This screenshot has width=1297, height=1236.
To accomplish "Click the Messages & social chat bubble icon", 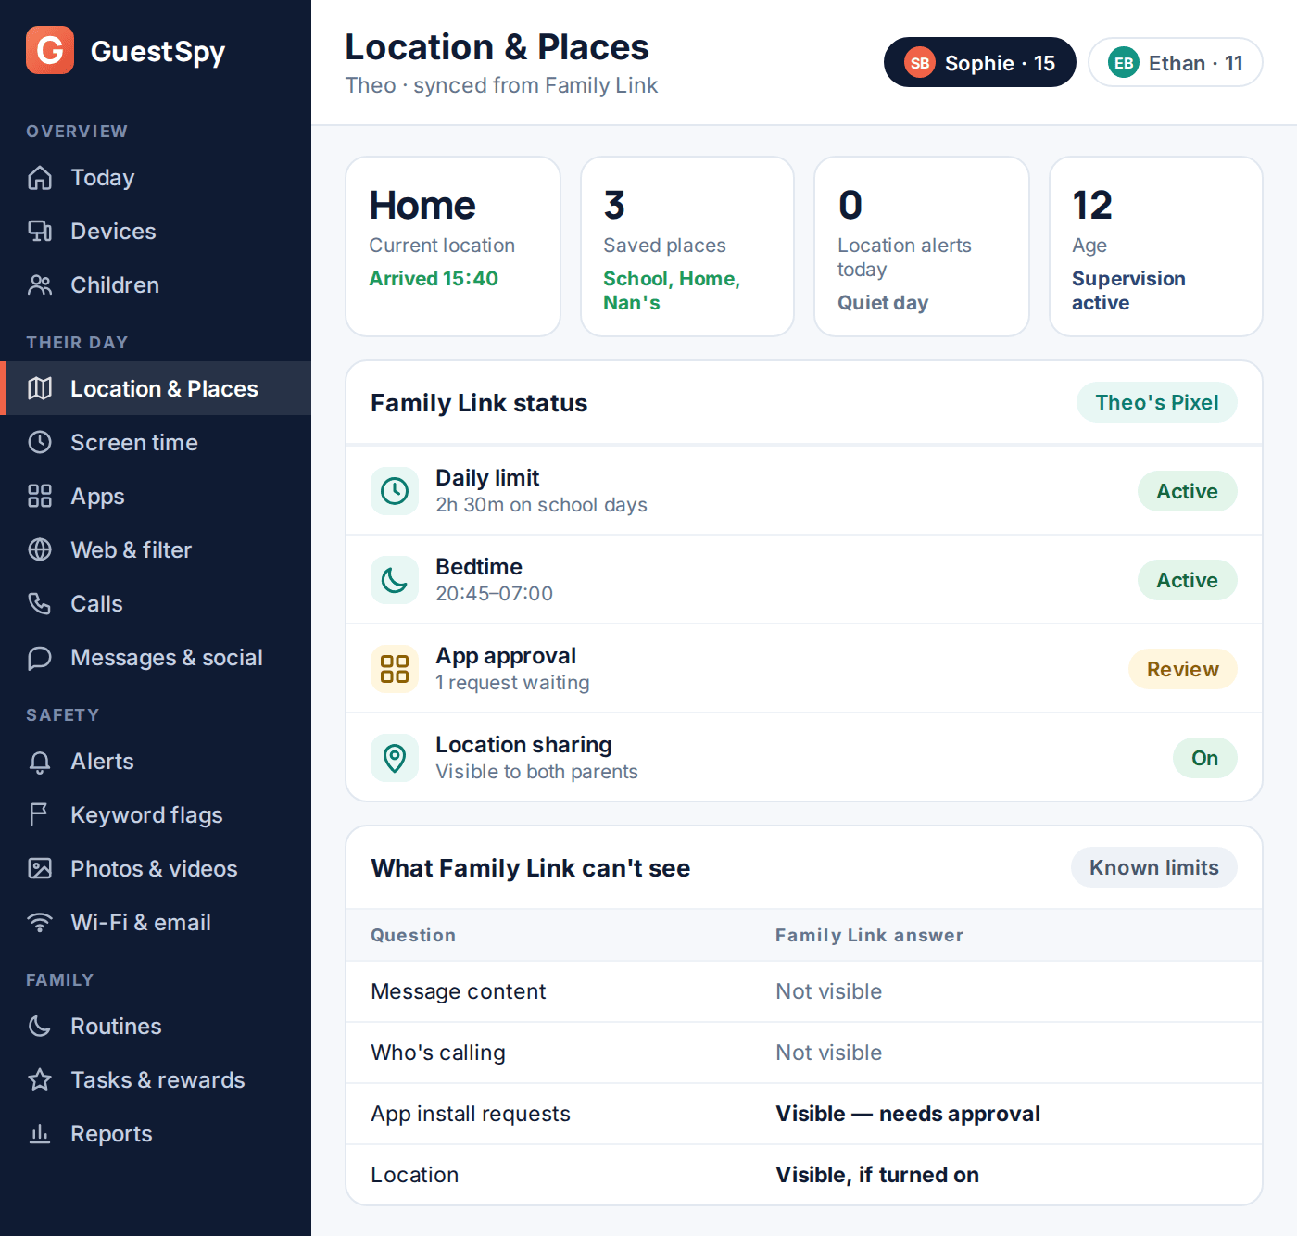I will tap(40, 657).
